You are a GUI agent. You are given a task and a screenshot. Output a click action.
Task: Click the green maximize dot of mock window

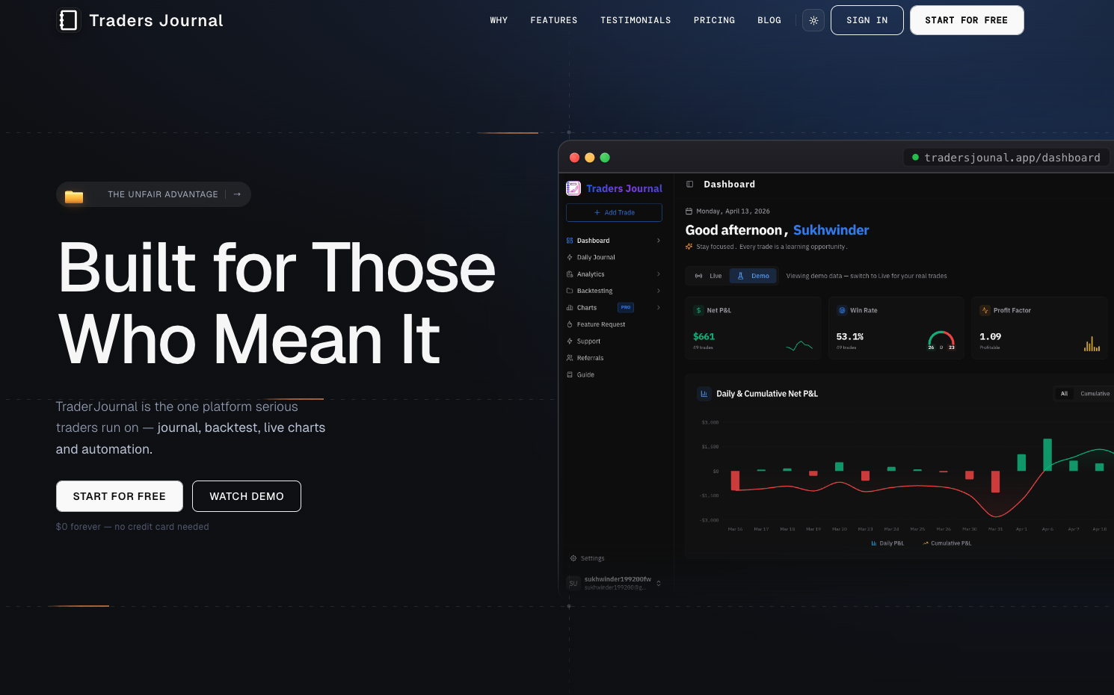(605, 158)
